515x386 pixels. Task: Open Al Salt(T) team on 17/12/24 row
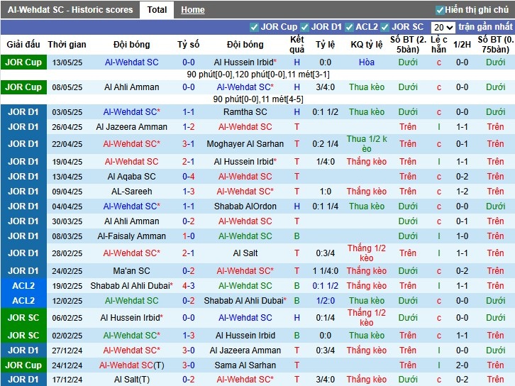pos(132,380)
